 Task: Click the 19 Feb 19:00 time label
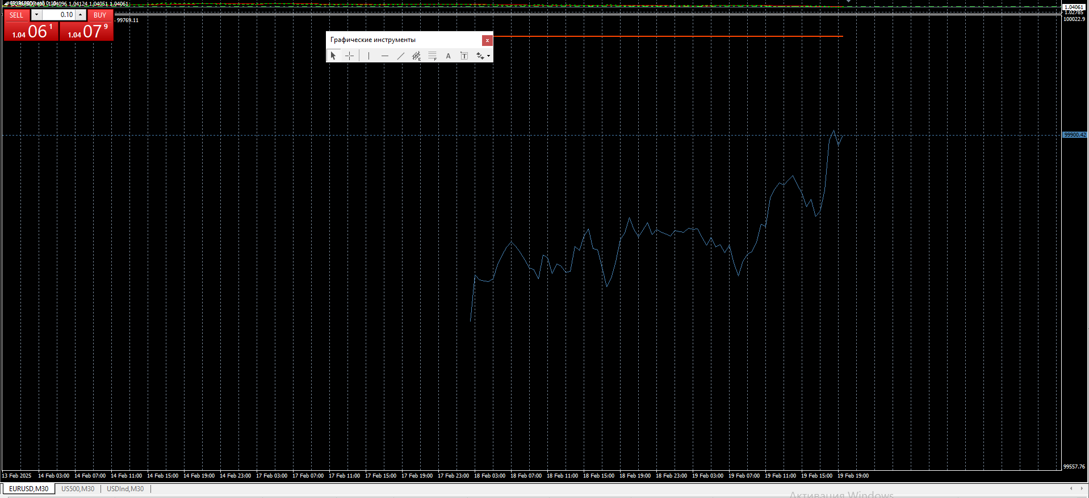pyautogui.click(x=853, y=476)
